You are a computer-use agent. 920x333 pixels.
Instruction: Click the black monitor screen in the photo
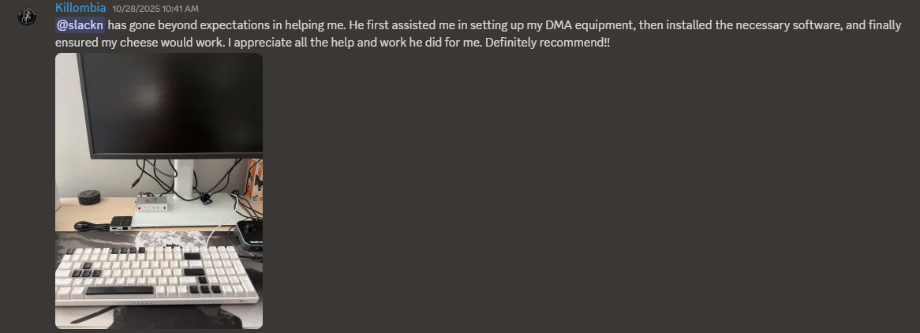(x=170, y=103)
